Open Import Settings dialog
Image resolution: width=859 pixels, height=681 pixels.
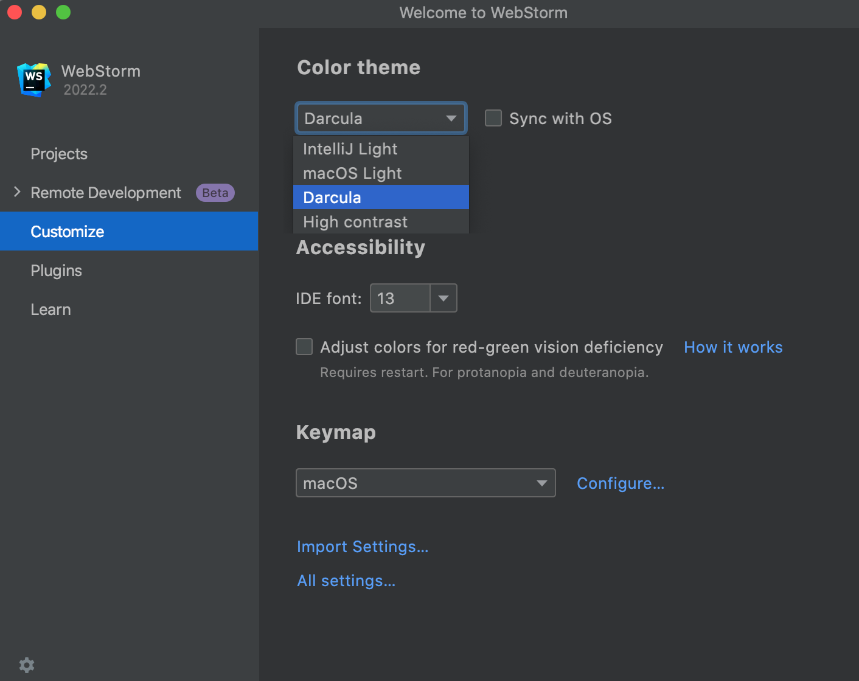pyautogui.click(x=362, y=546)
